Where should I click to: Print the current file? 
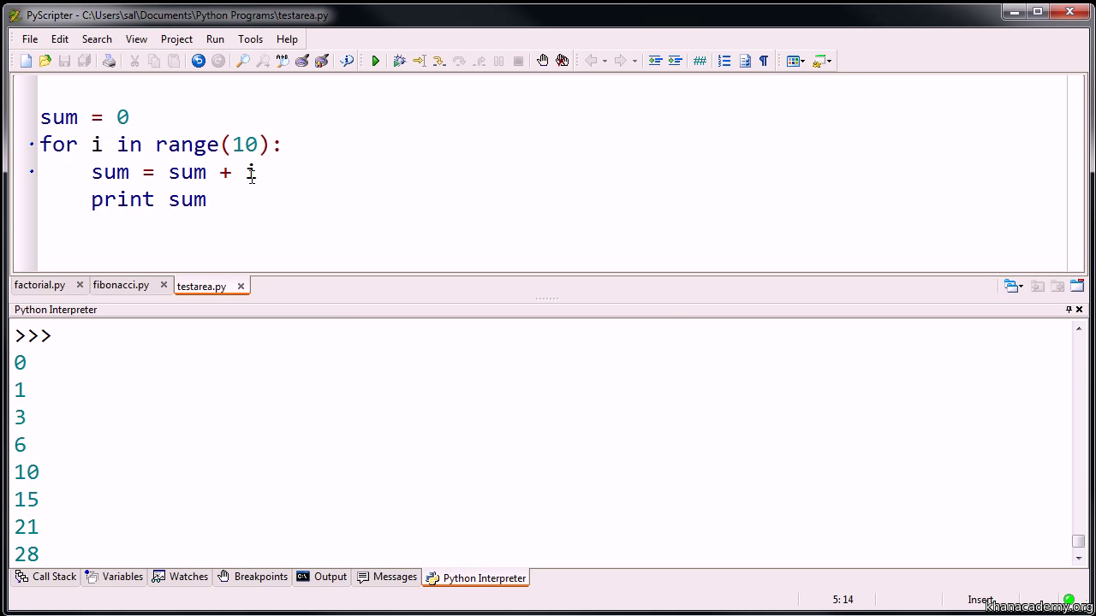tap(109, 60)
